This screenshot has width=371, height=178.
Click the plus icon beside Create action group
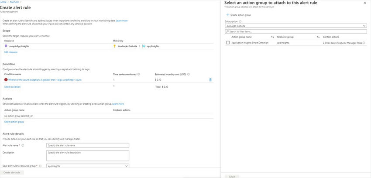(228, 15)
